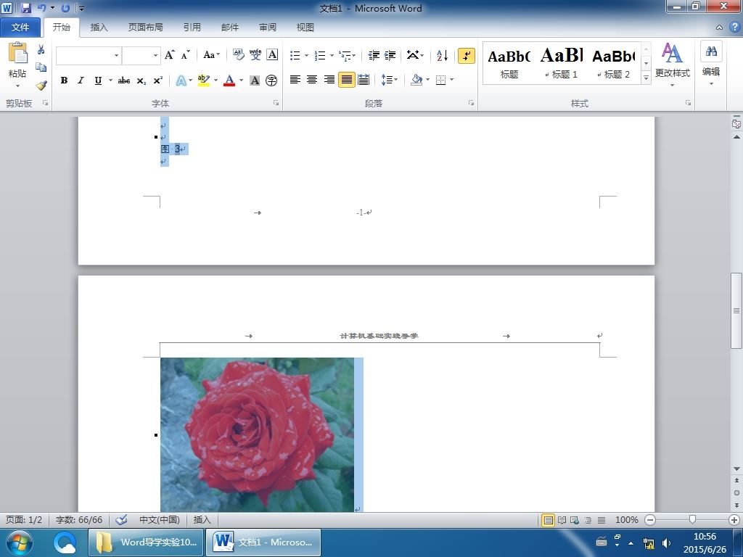Screen dimensions: 743x557
Task: Apply character shading icon
Action: tap(255, 81)
